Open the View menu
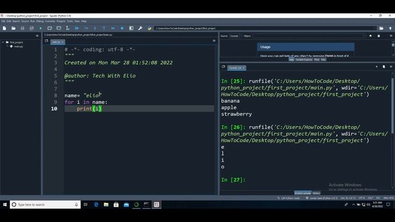The image size is (395, 222). [77, 21]
